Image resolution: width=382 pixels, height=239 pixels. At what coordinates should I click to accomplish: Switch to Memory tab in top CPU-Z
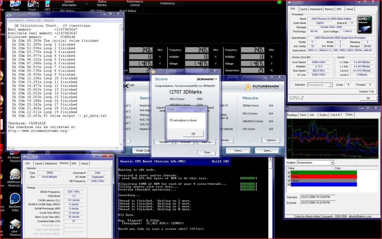tap(329, 9)
